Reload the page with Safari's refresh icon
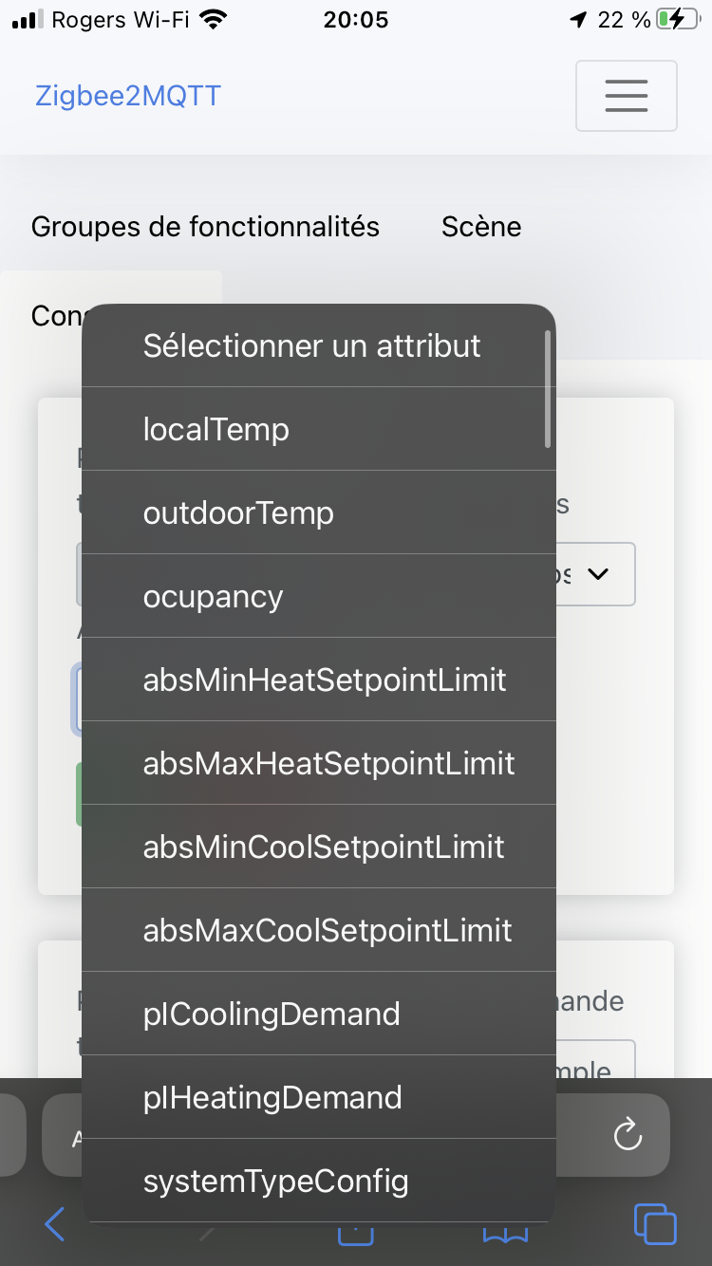Viewport: 712px width, 1266px height. pos(627,1135)
